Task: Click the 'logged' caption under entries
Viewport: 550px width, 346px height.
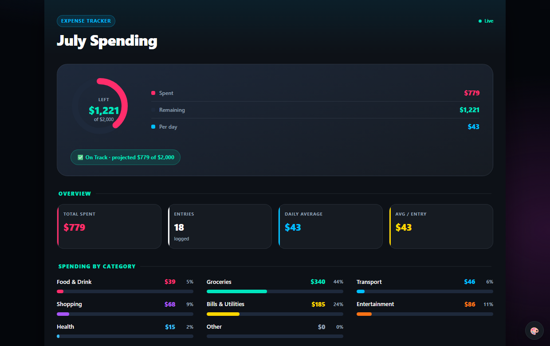Action: click(182, 239)
